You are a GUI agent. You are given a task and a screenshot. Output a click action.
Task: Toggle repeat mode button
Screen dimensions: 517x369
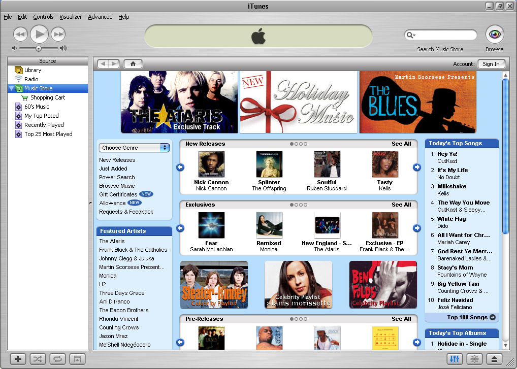[57, 359]
